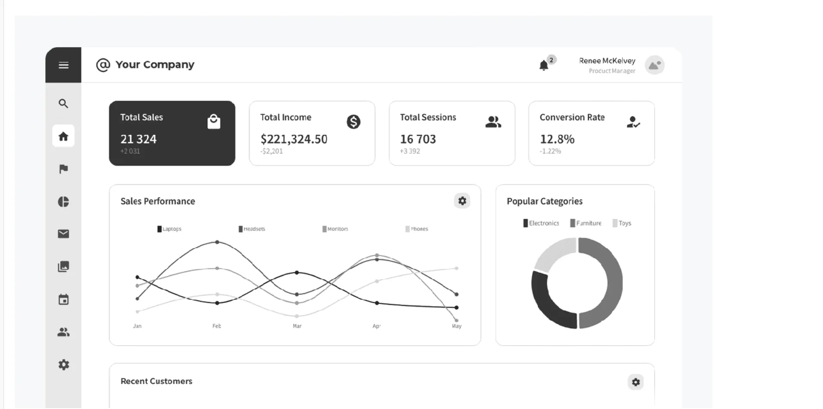The height and width of the screenshot is (409, 823).
Task: Toggle the Monitors legend series
Action: point(335,229)
